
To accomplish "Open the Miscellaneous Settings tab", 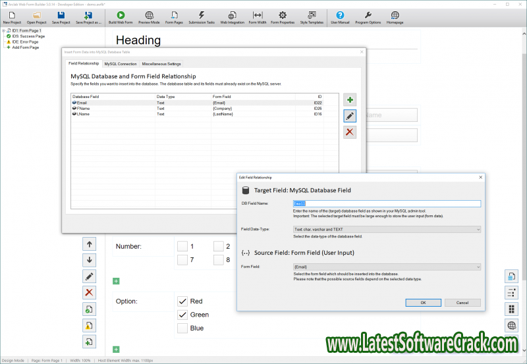I will pyautogui.click(x=161, y=64).
